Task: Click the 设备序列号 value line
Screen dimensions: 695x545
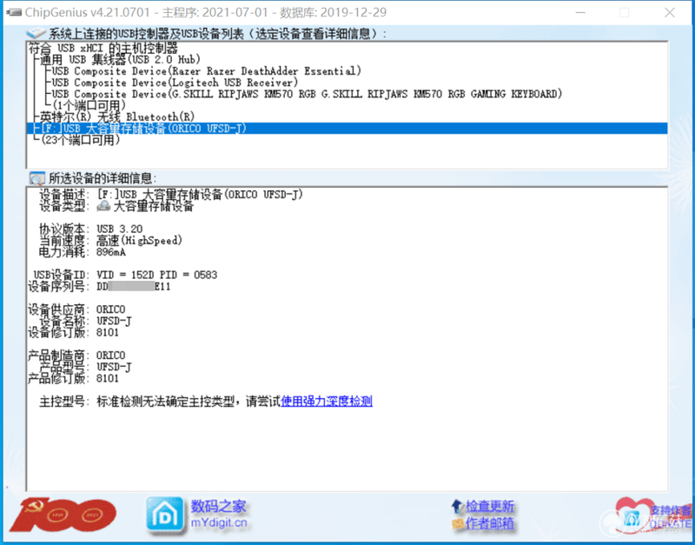Action: [x=134, y=287]
